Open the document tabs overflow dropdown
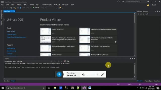Image resolution: width=161 pixels, height=90 pixels. [x=135, y=11]
